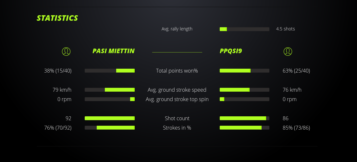
Task: Click PPQSI9's ground stroke speed bar
Action: 244,90
